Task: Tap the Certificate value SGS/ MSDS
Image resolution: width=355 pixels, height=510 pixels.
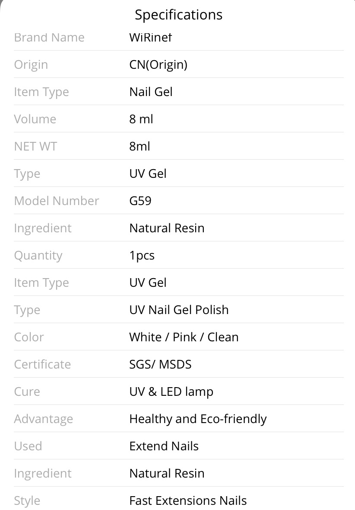Action: click(161, 365)
